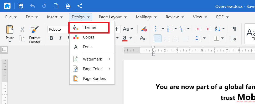This screenshot has width=255, height=104.
Task: Justify the paragraph text
Action: pyautogui.click(x=185, y=38)
